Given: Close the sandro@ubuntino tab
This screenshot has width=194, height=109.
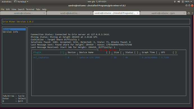Looking at the screenshot, I should 91,13.
